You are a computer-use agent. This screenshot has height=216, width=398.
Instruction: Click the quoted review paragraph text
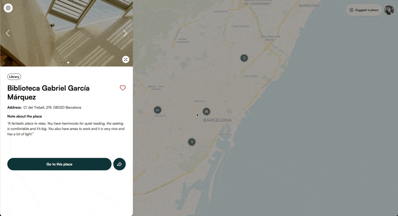pyautogui.click(x=66, y=129)
